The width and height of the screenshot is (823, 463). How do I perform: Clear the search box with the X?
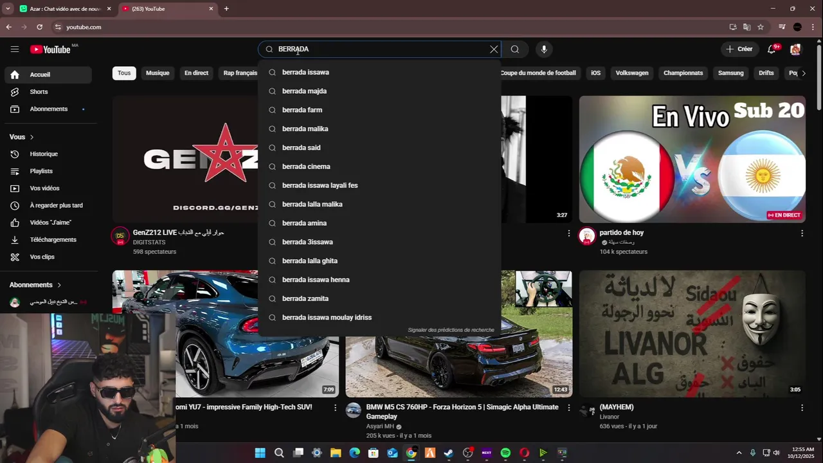click(494, 50)
